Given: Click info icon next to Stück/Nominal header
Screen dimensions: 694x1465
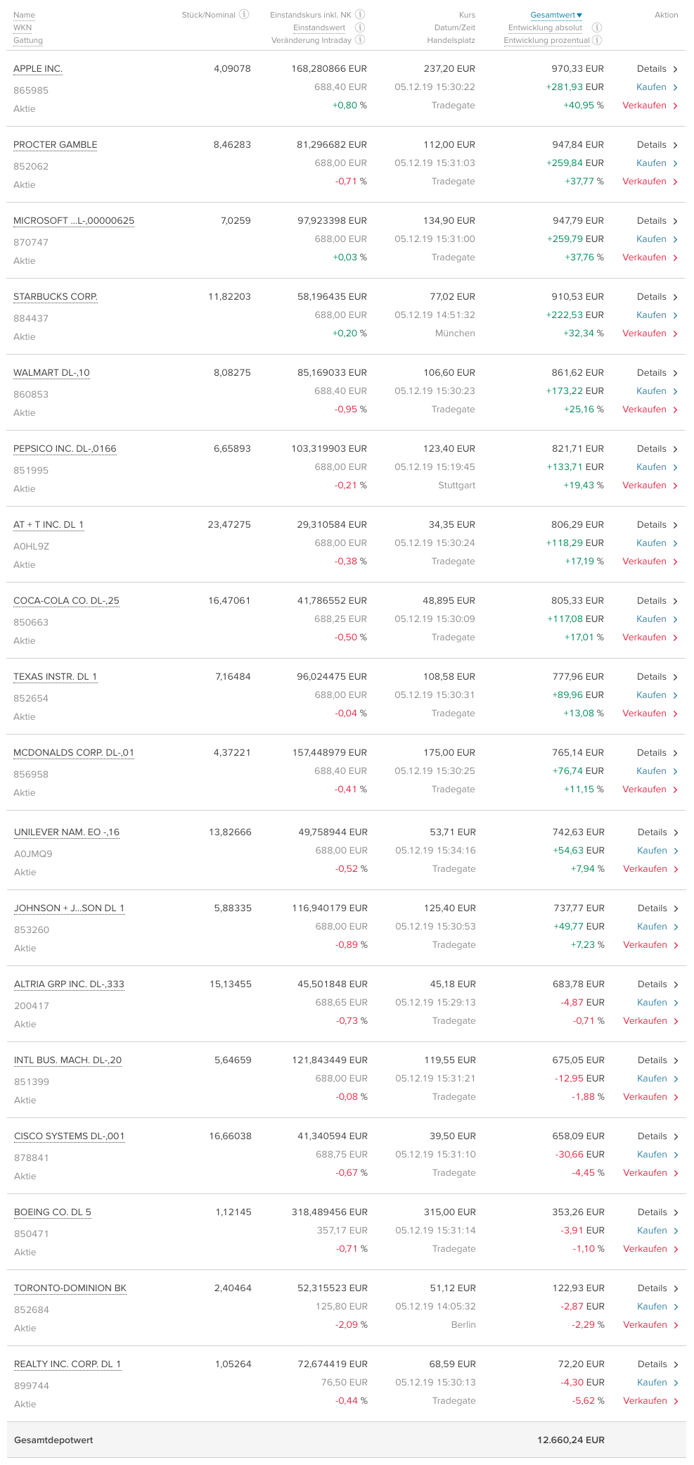Looking at the screenshot, I should [x=244, y=14].
